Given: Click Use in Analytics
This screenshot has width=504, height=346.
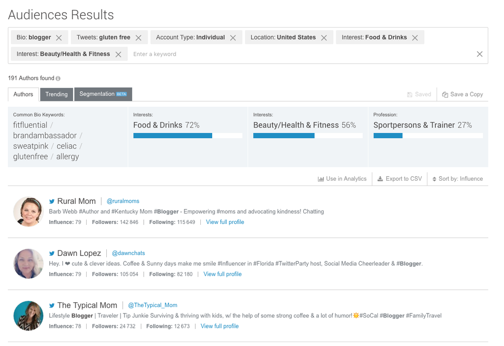Looking at the screenshot, I should click(x=342, y=179).
